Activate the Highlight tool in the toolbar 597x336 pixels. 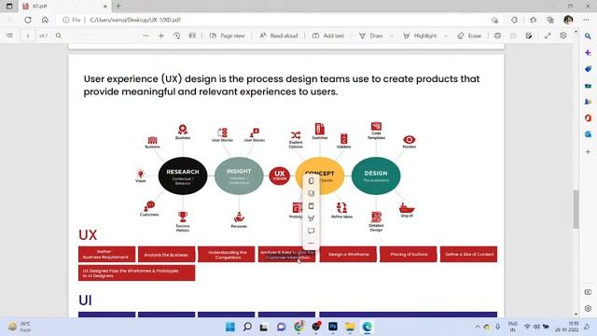(x=421, y=35)
